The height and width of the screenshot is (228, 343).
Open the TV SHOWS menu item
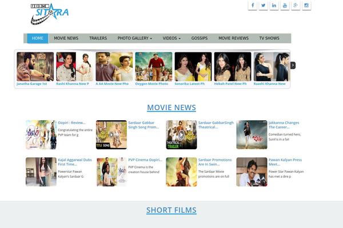(269, 38)
